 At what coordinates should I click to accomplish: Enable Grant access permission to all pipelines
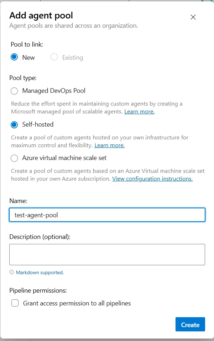point(15,303)
